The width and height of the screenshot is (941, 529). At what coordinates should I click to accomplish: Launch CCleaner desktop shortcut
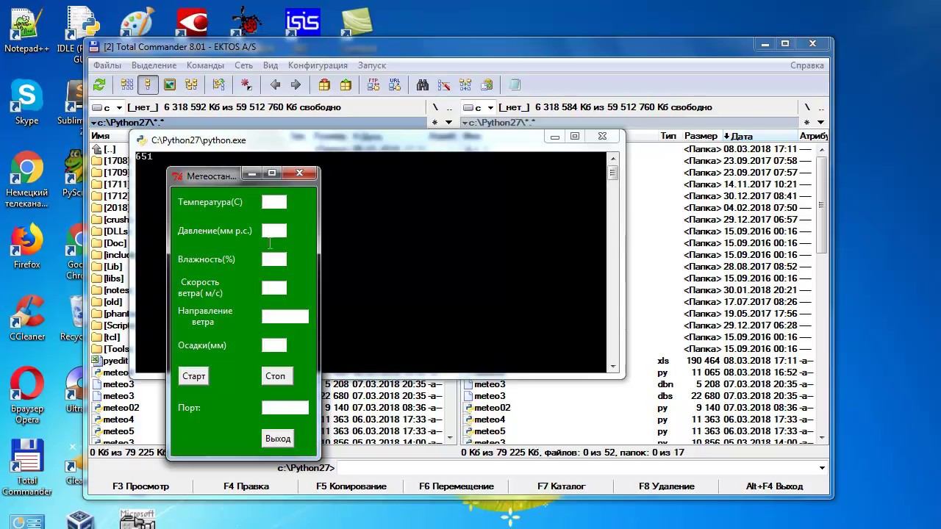pyautogui.click(x=26, y=318)
